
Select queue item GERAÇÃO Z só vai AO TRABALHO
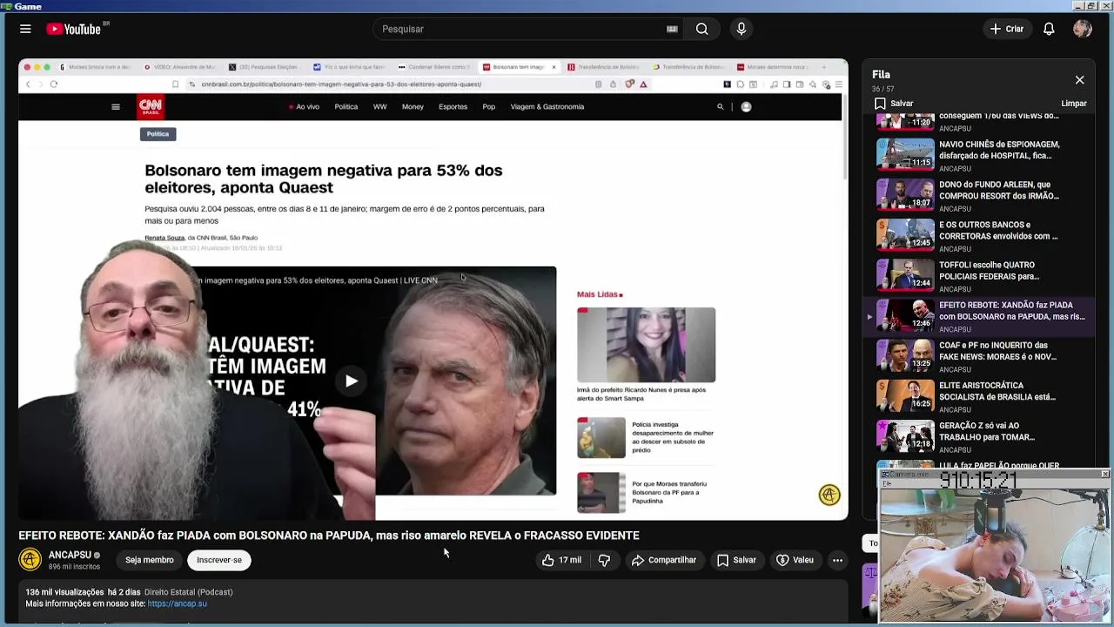(979, 435)
